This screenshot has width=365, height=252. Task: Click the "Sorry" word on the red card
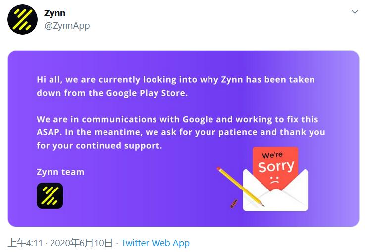276,166
